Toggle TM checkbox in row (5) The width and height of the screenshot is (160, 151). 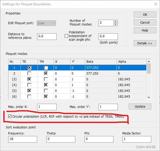coord(46,91)
